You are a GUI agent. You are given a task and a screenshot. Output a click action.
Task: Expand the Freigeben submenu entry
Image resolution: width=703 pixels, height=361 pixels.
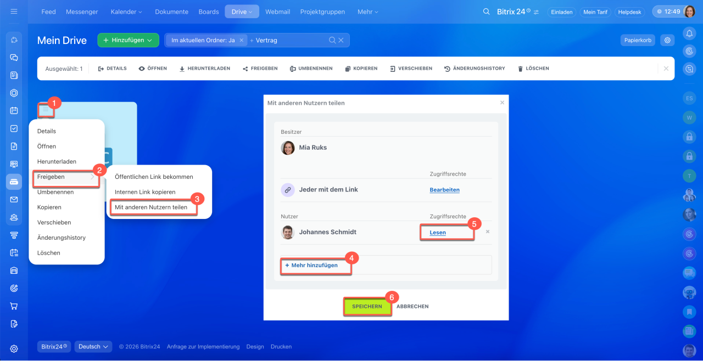(x=66, y=177)
